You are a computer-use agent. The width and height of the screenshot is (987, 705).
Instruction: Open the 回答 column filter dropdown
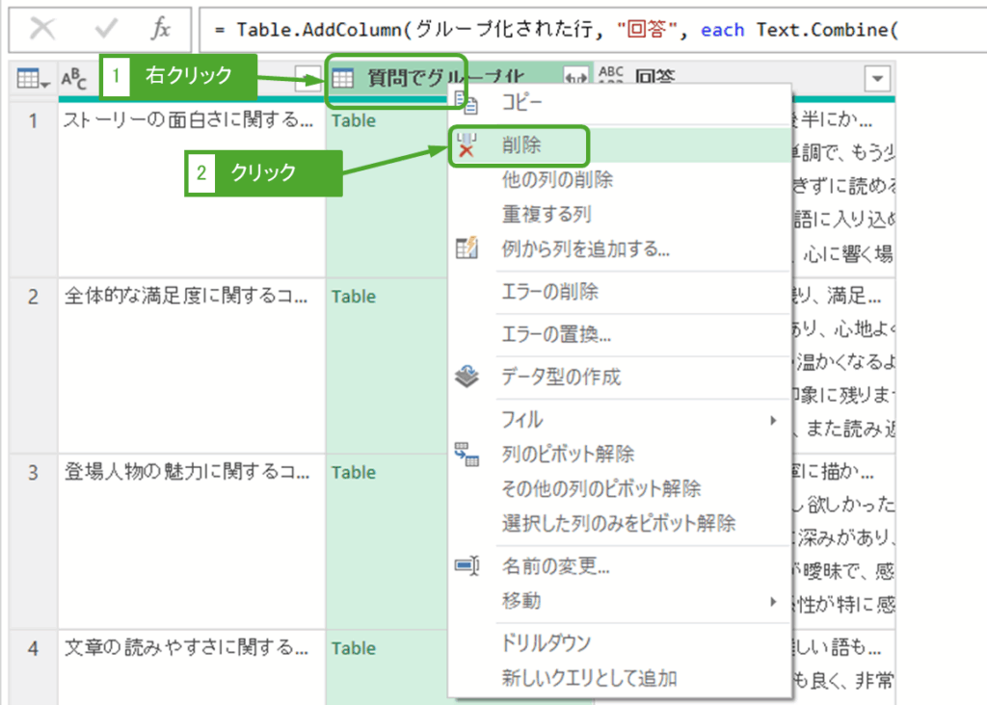point(877,79)
